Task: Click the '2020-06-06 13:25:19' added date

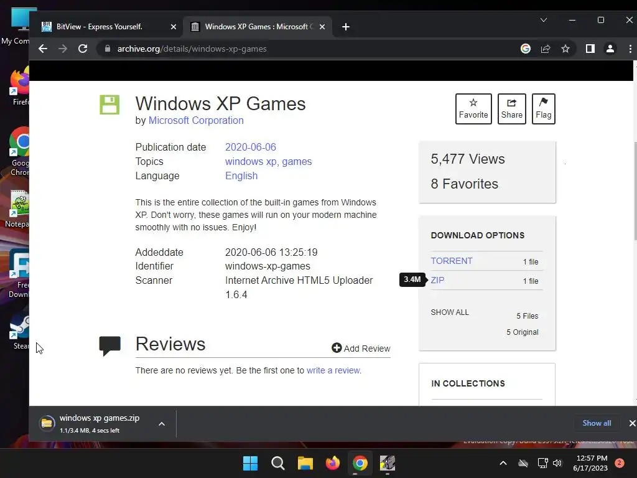Action: 271,253
